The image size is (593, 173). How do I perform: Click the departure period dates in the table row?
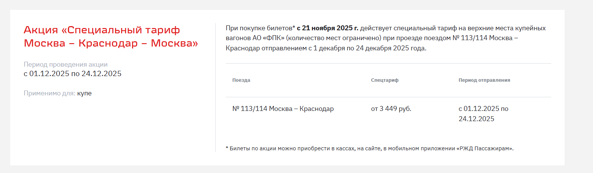click(483, 114)
